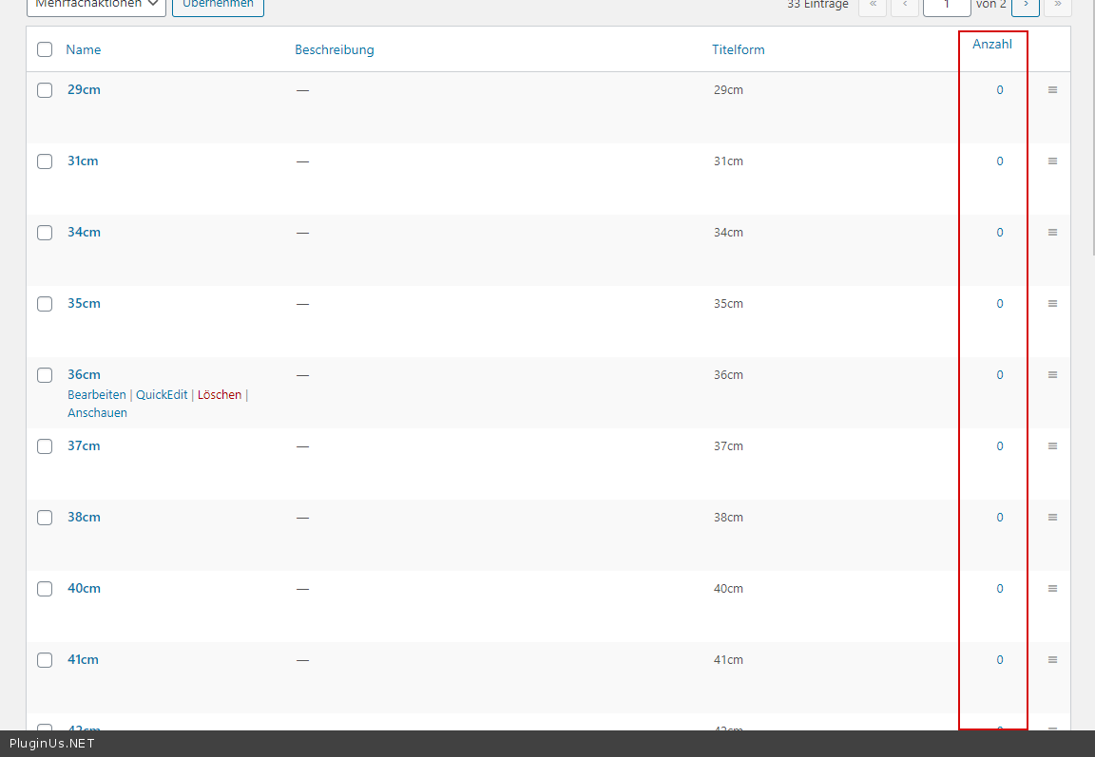This screenshot has height=757, width=1095.
Task: Click the drag handle icon for 36cm row
Action: pos(1052,375)
